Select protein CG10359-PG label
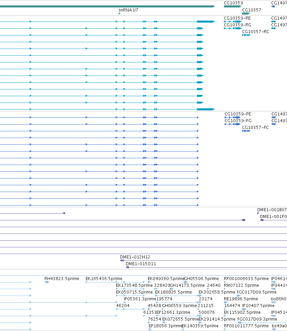Viewport: 287px width, 331px height. click(x=238, y=121)
